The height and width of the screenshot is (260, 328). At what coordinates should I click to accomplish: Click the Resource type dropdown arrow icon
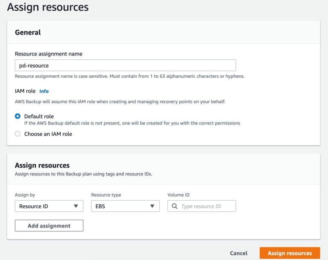pyautogui.click(x=152, y=206)
